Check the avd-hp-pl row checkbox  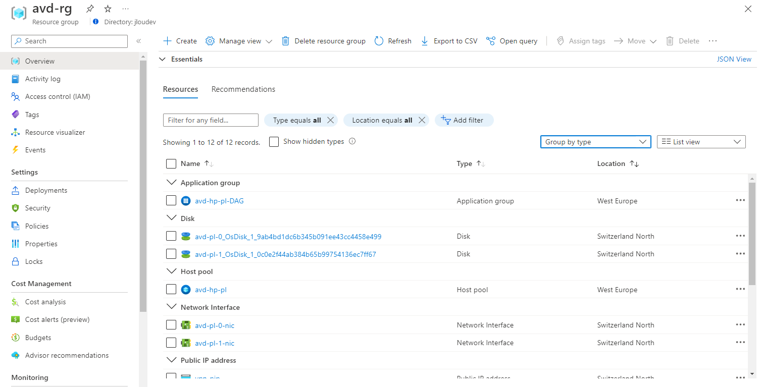tap(171, 290)
